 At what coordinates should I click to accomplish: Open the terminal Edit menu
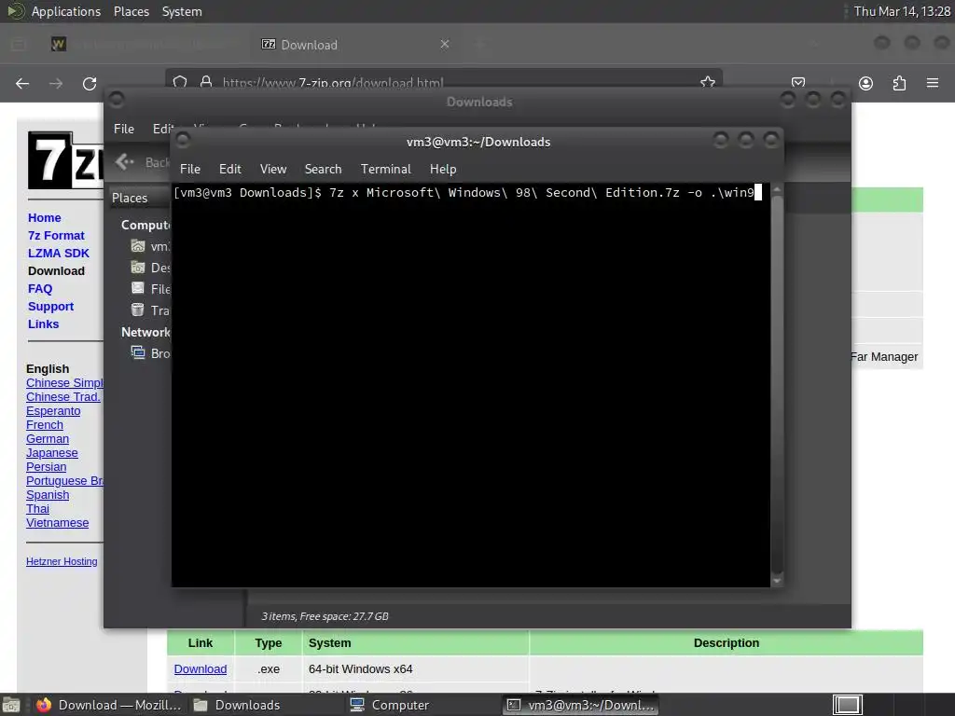click(x=229, y=170)
